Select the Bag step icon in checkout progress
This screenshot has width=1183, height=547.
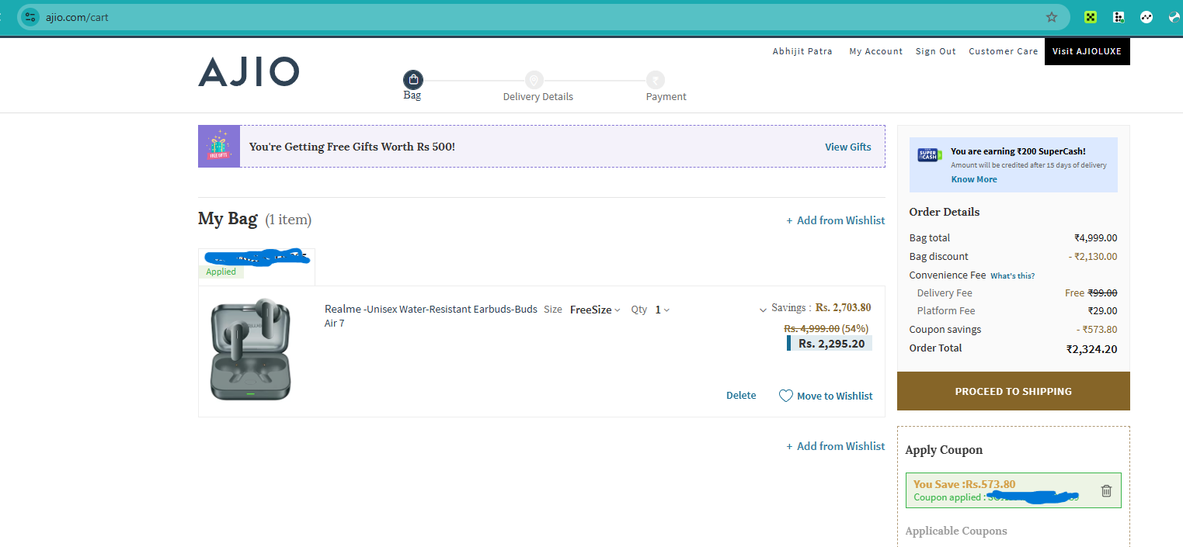coord(412,78)
